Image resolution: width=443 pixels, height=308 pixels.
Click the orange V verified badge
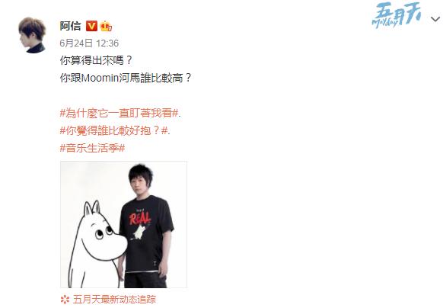click(x=91, y=26)
